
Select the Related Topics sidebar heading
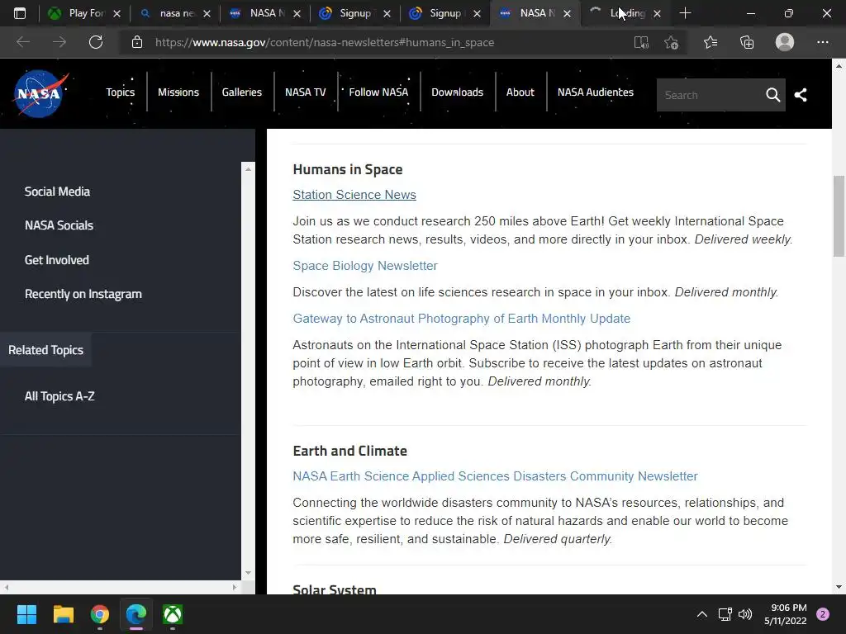46,350
